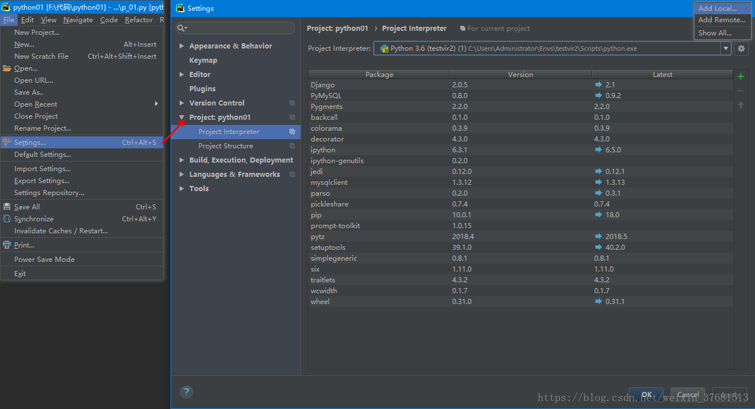The width and height of the screenshot is (755, 409).
Task: Click the search magnifier icon in settings search
Action: coord(182,28)
